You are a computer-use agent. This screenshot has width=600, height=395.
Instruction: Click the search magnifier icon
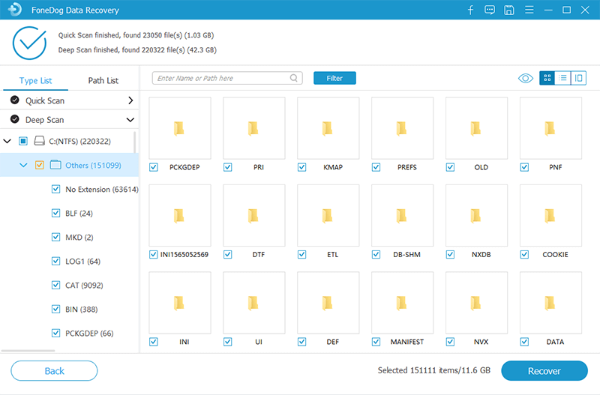(294, 78)
